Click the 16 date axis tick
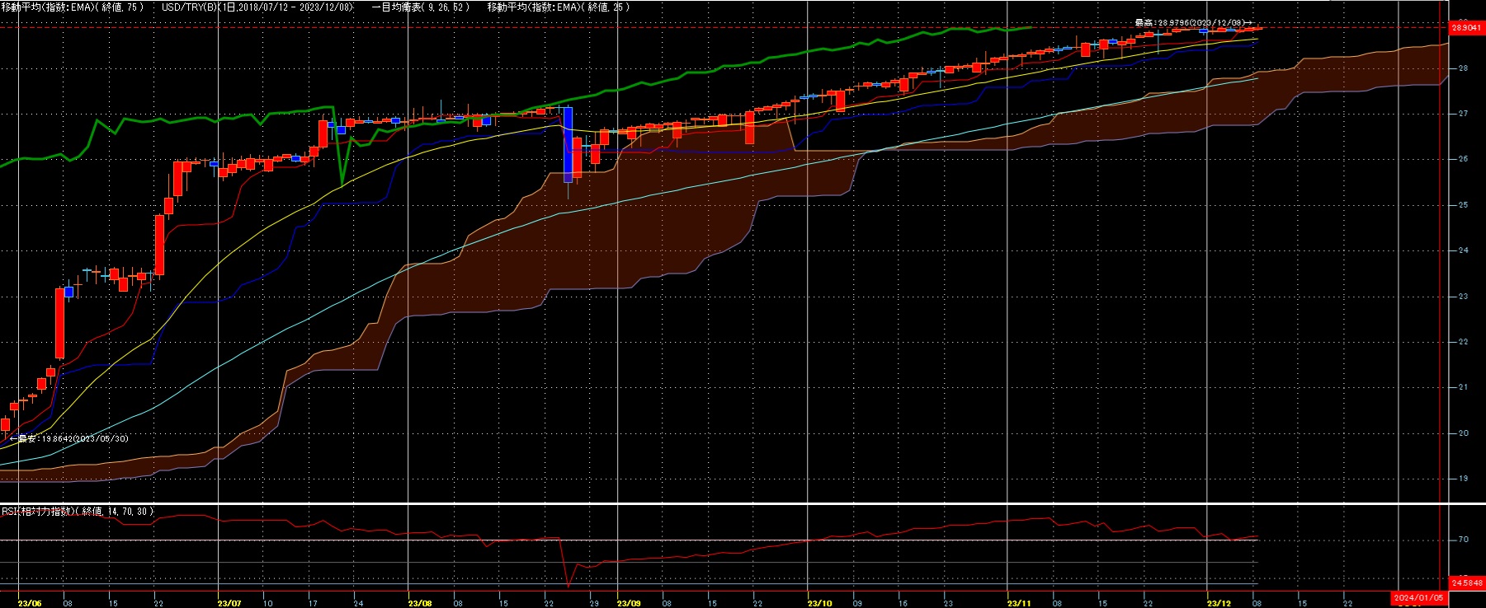The width and height of the screenshot is (1486, 608). pos(903,604)
